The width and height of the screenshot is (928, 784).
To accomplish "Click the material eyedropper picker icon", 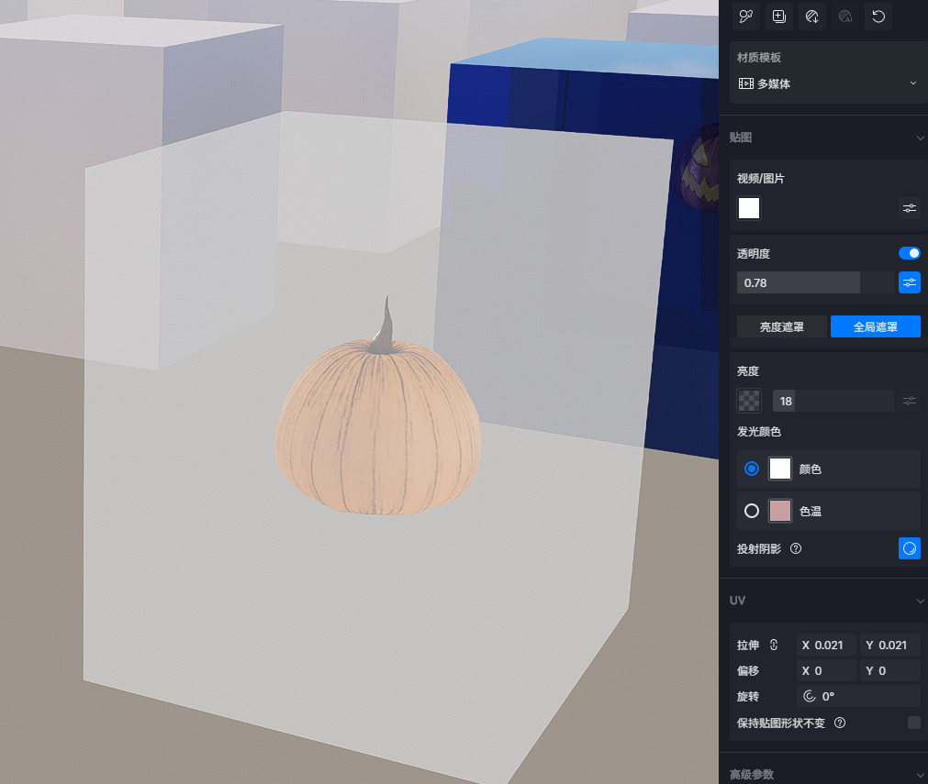I will [745, 17].
